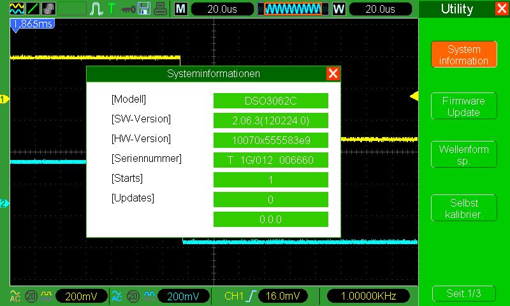Click CH2 cyan AC coupling icon

coord(117,296)
